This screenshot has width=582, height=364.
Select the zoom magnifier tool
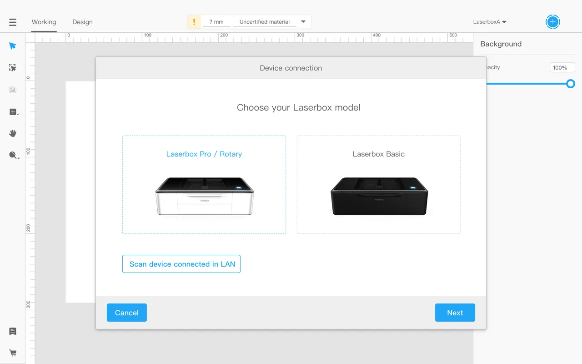[14, 155]
